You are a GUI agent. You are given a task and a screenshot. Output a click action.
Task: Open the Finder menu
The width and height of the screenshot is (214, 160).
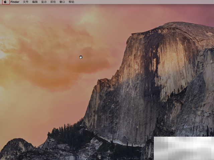click(15, 2)
